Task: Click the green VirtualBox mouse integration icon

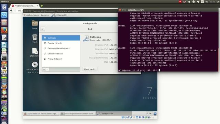Action: pyautogui.click(x=146, y=117)
